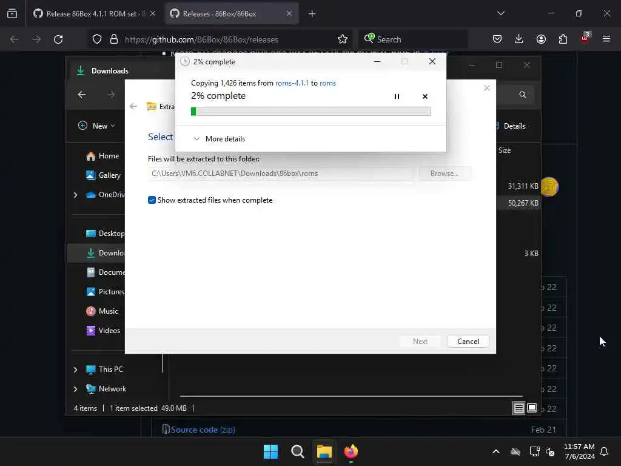
Task: Click Cancel in the extract wizard
Action: 468,341
